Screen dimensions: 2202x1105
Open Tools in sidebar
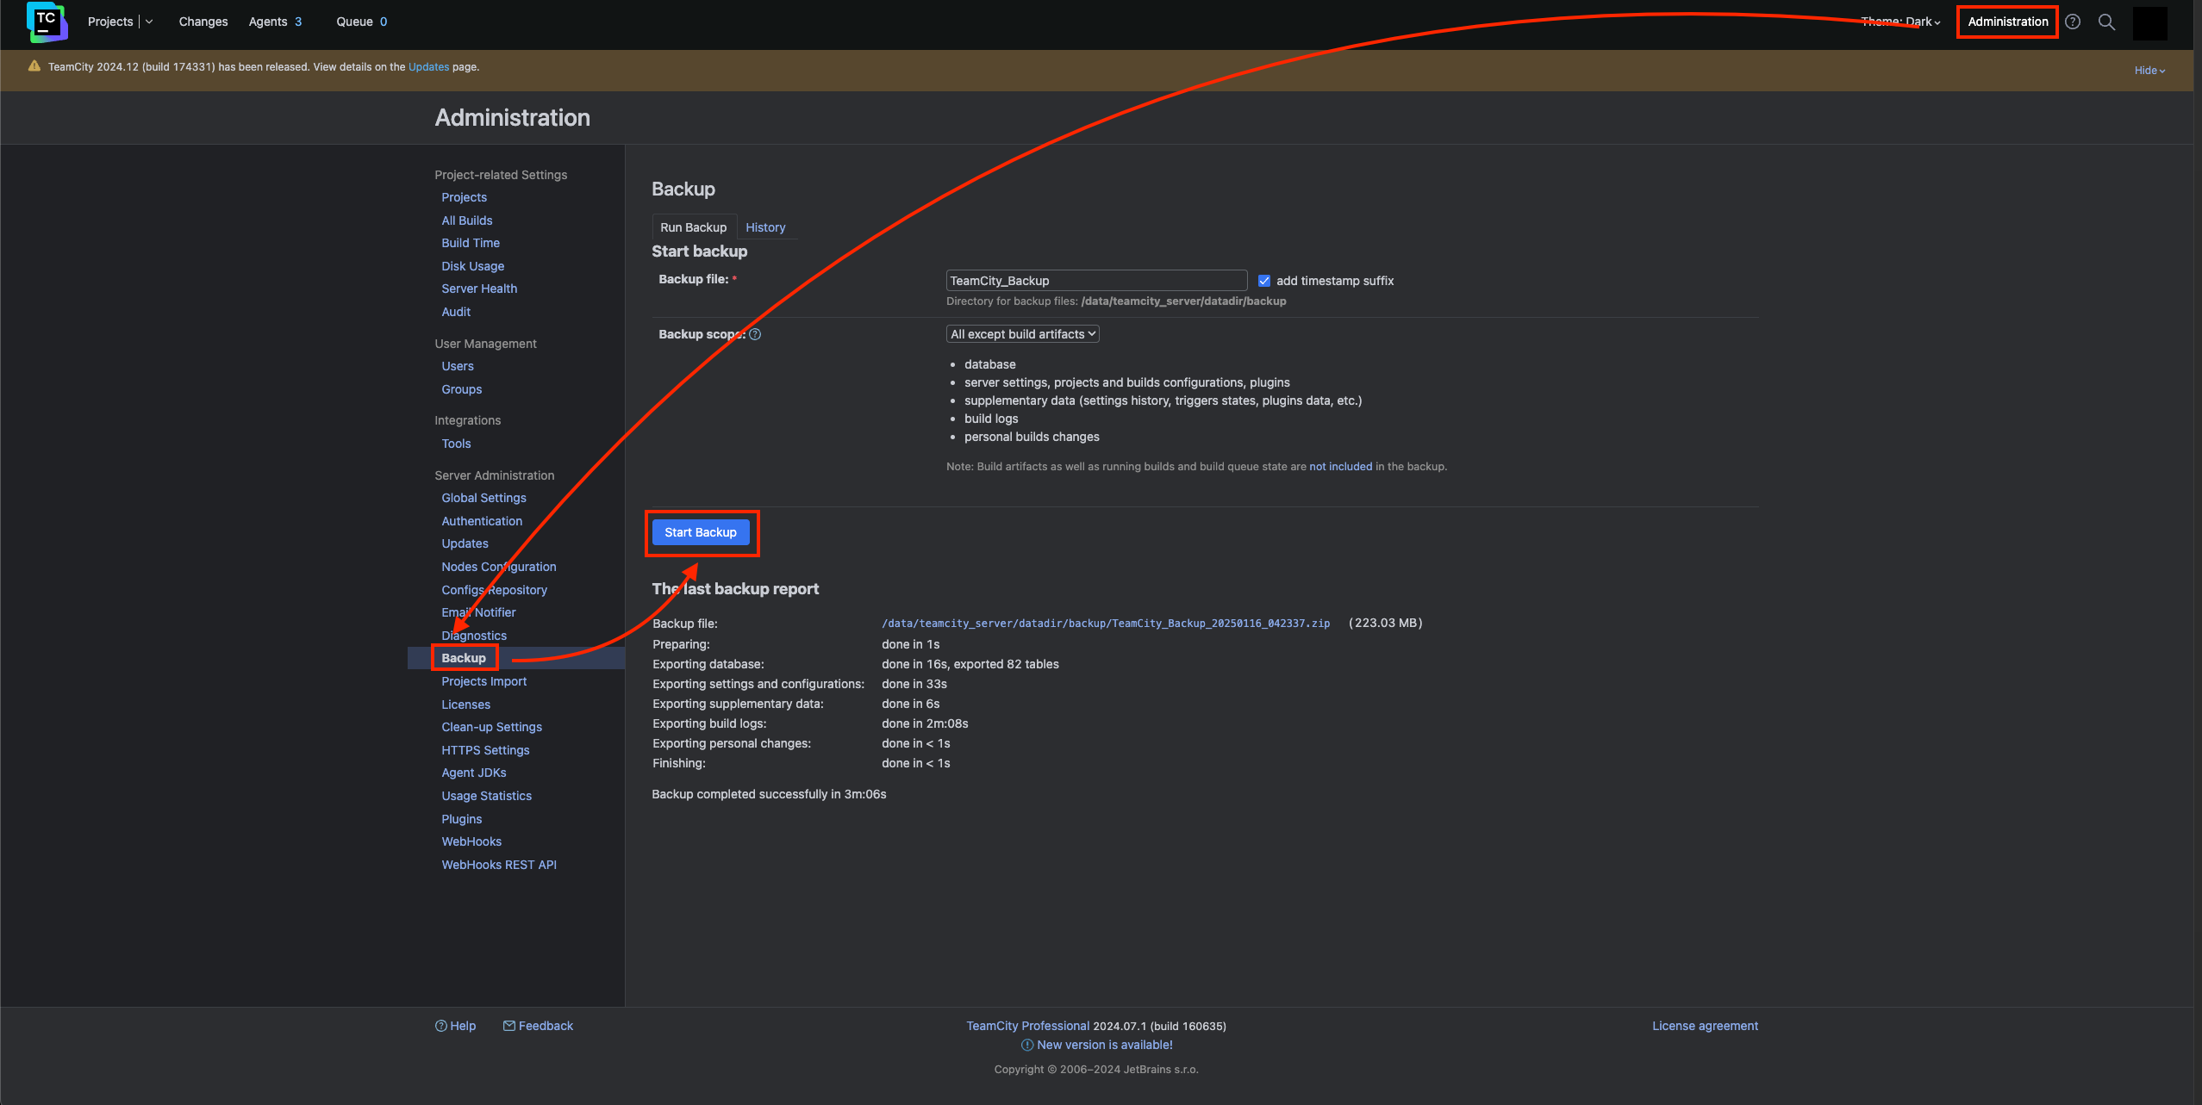tap(456, 444)
